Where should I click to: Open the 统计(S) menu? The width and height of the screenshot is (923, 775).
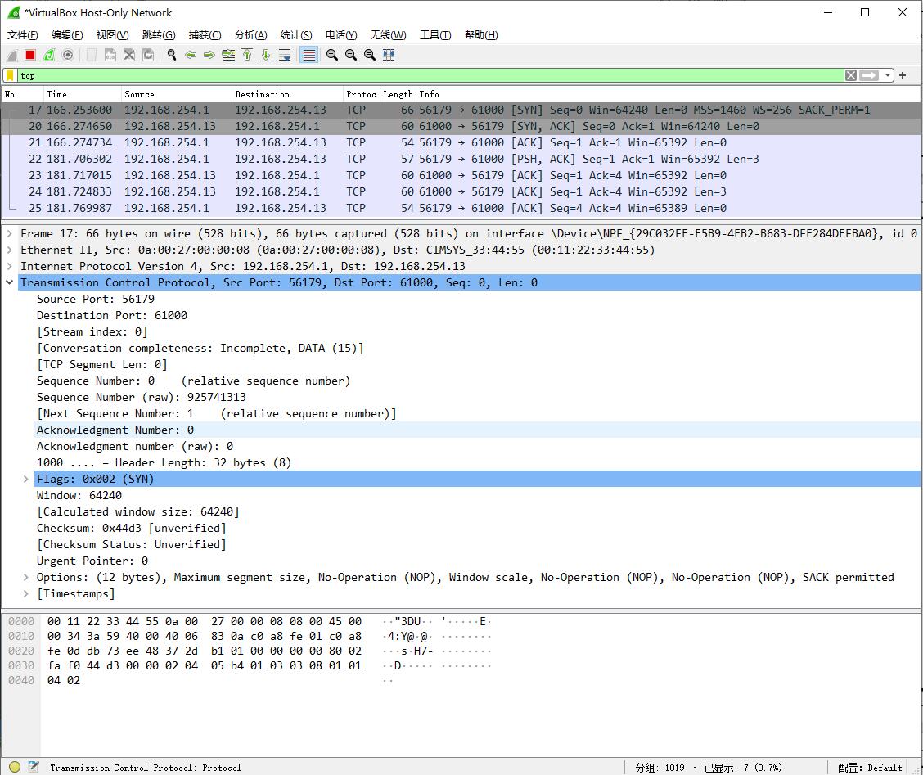coord(296,35)
